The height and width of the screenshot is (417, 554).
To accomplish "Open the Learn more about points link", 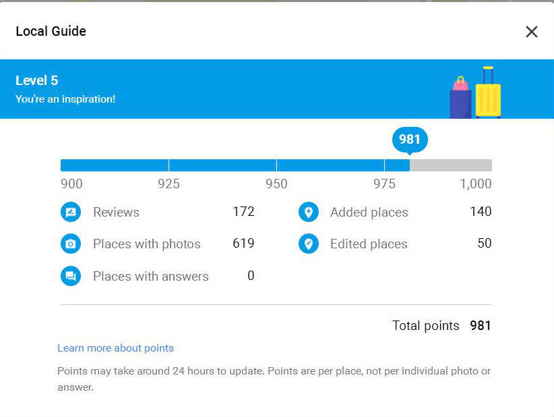I will pyautogui.click(x=115, y=348).
